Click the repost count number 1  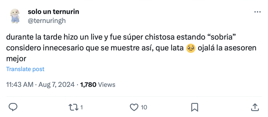pos(82,107)
